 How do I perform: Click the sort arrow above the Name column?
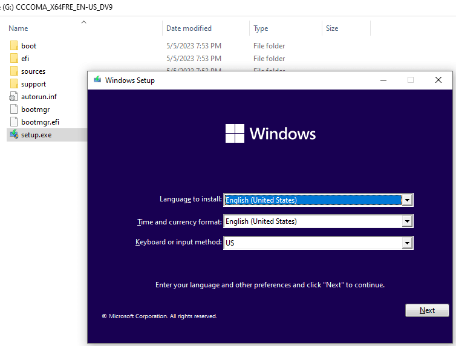[83, 22]
